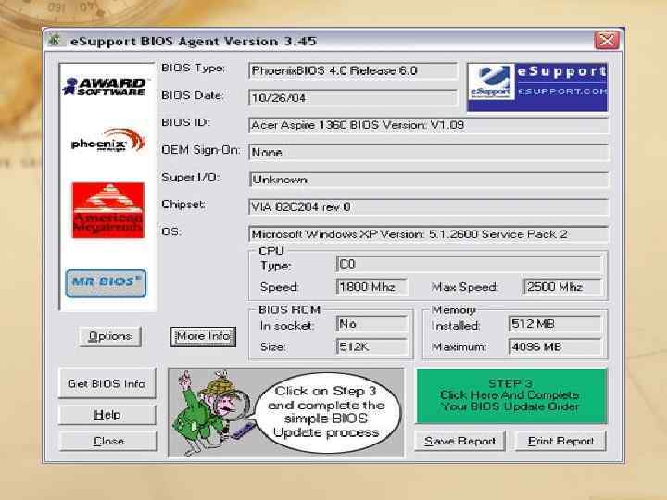Click the Close button

pyautogui.click(x=108, y=441)
